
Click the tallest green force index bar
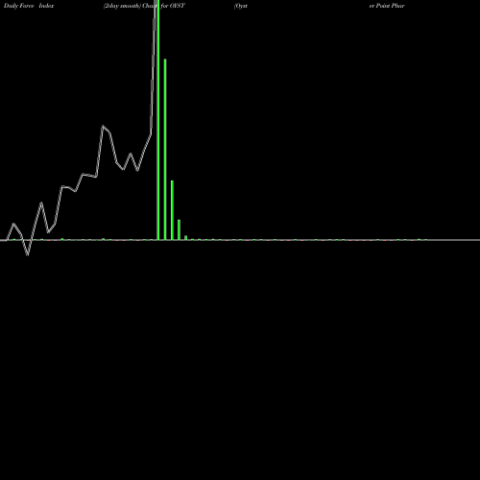[158, 120]
